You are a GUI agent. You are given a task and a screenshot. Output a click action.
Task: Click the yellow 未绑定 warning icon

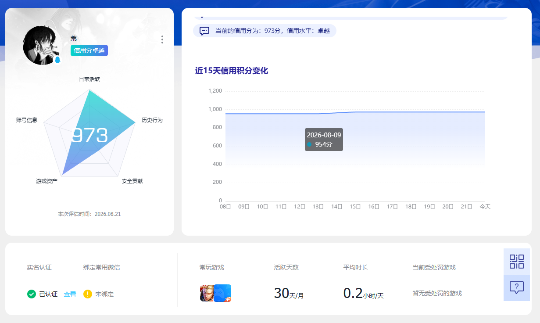tap(88, 294)
